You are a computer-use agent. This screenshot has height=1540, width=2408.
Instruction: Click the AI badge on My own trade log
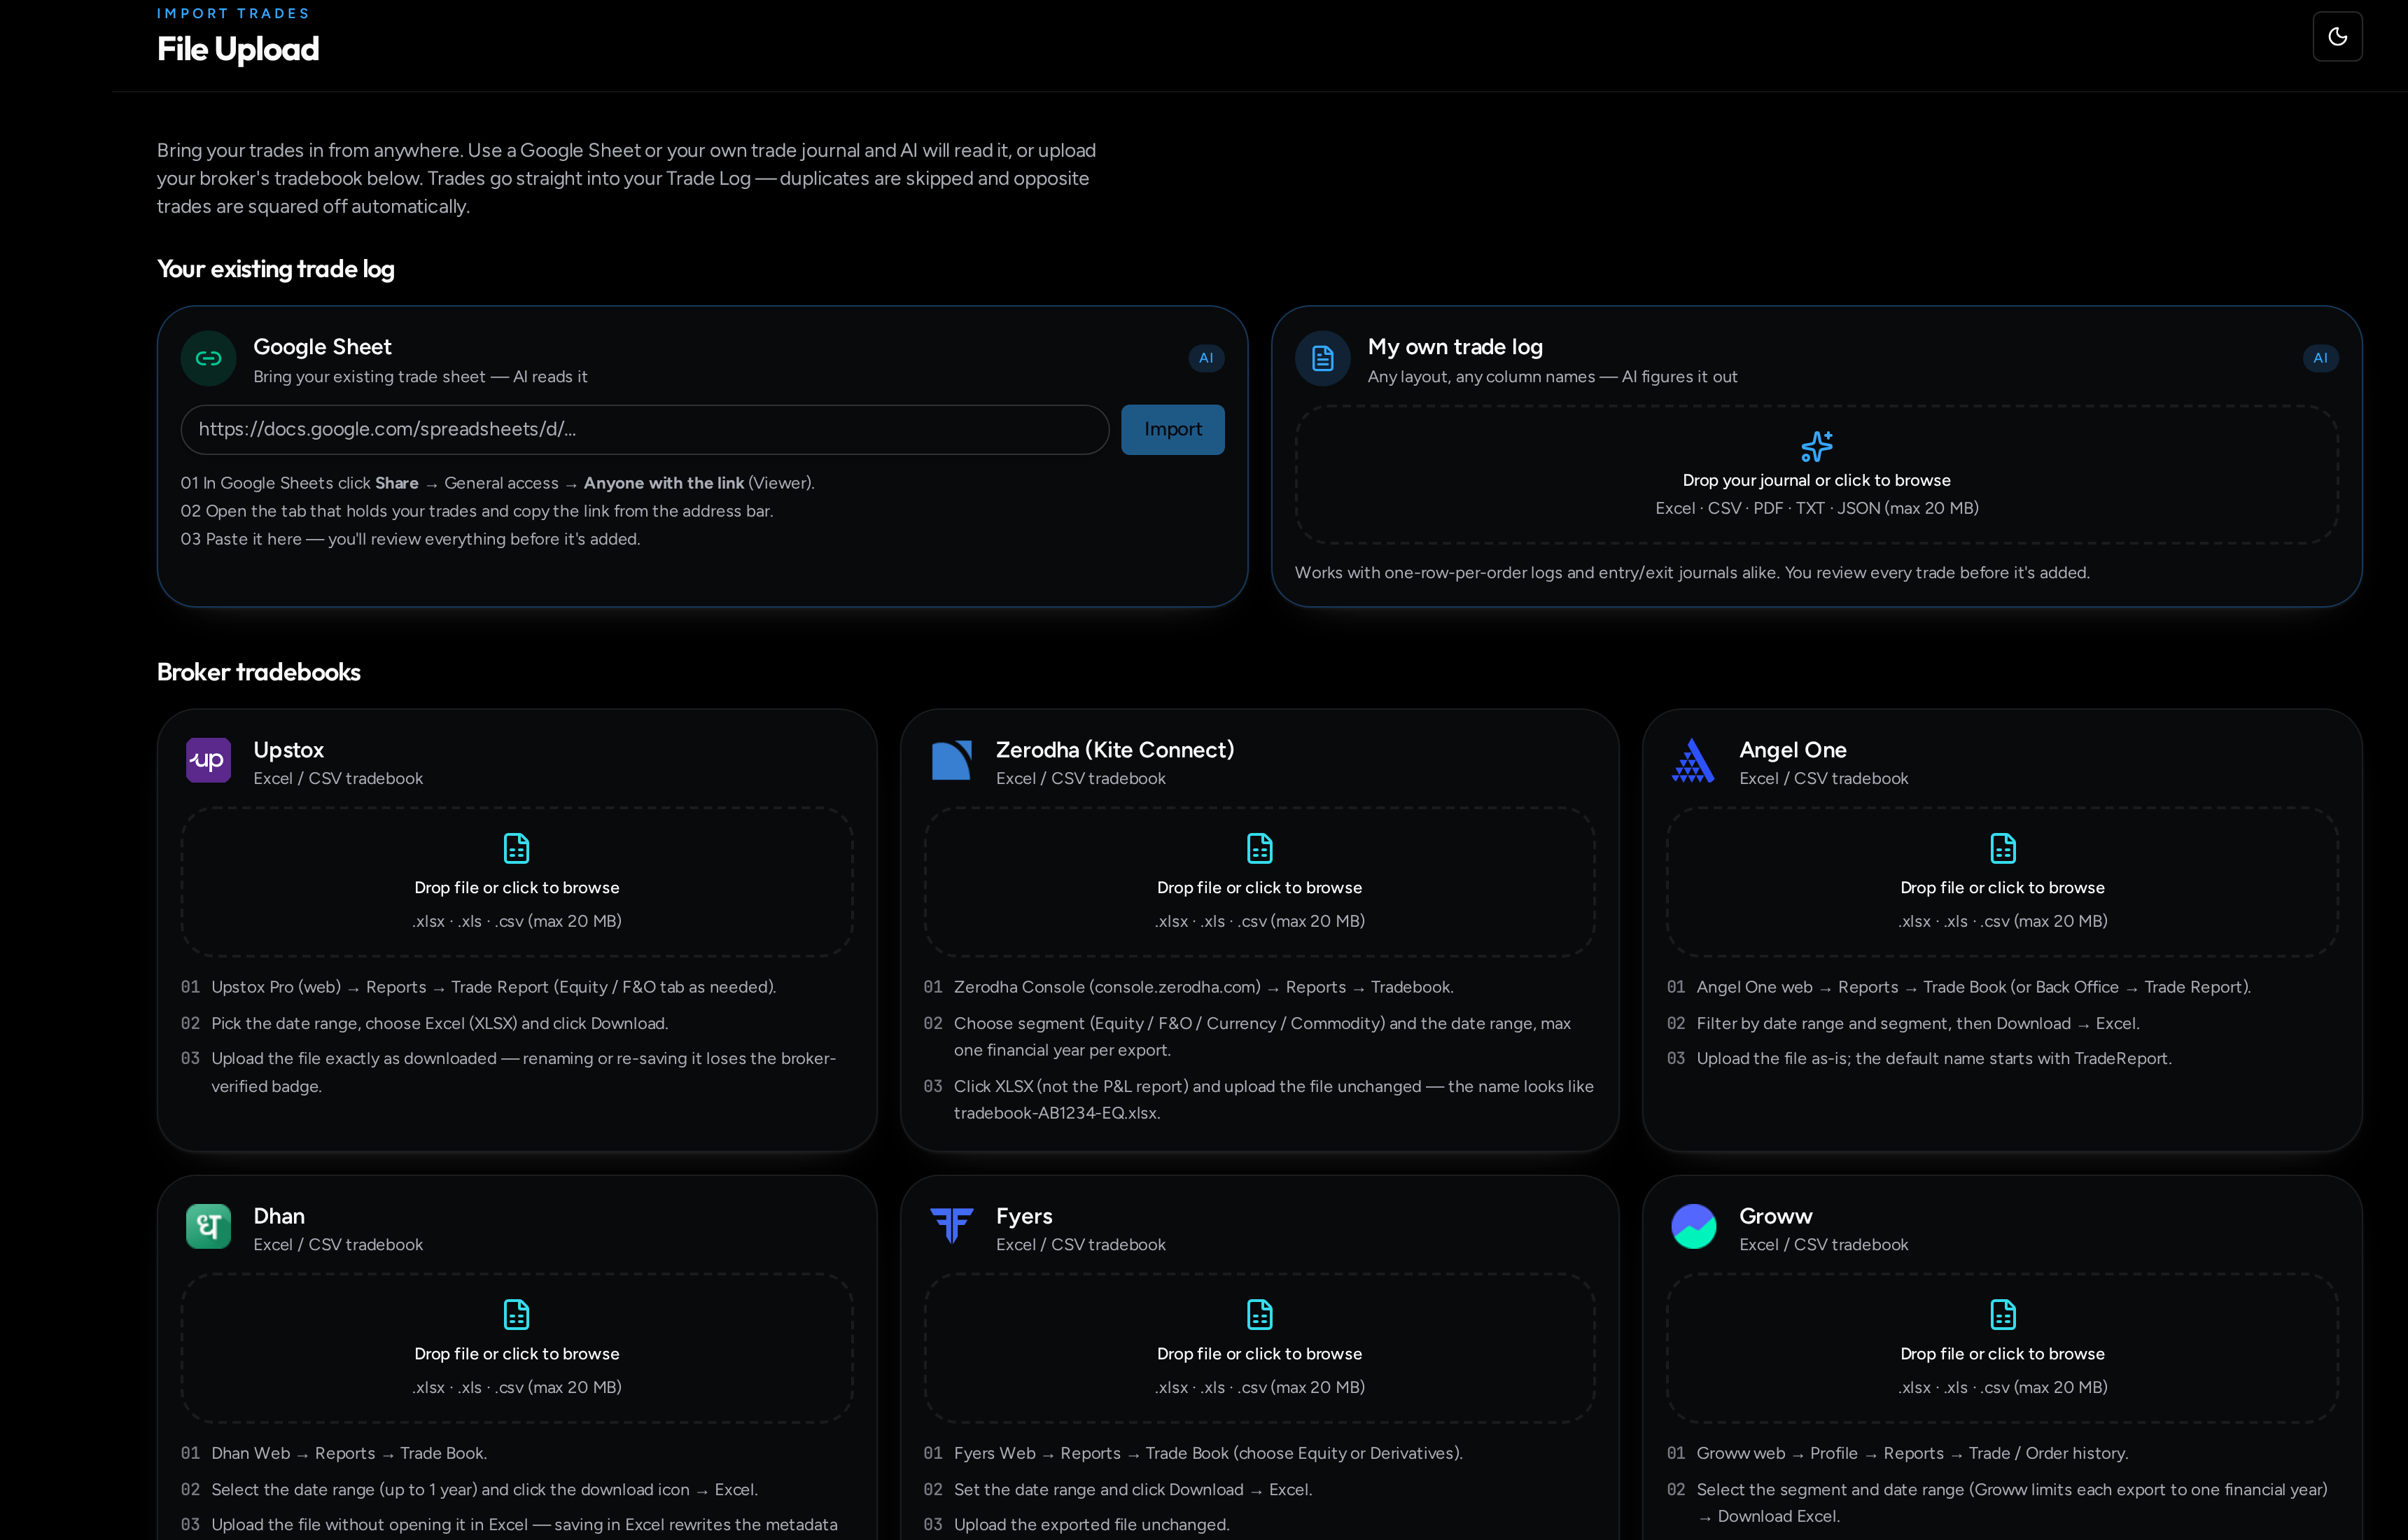pyautogui.click(x=2320, y=358)
